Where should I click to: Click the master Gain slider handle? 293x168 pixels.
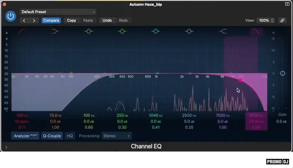pyautogui.click(x=283, y=73)
